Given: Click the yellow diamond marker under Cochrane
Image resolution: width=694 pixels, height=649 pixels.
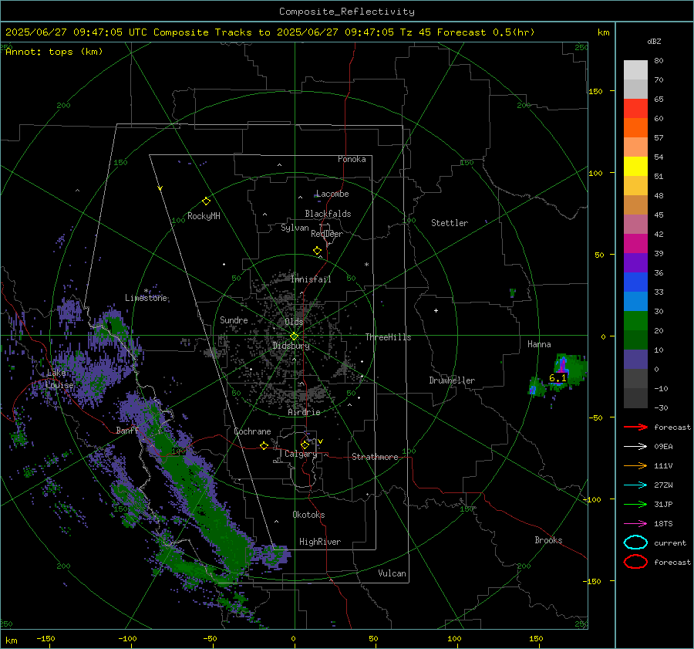Looking at the screenshot, I should pyautogui.click(x=264, y=445).
